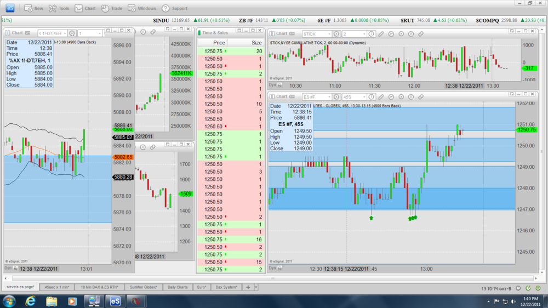Expand the interval dropdown showing 1 in the DAX chart
The height and width of the screenshot is (308, 548).
100,33
